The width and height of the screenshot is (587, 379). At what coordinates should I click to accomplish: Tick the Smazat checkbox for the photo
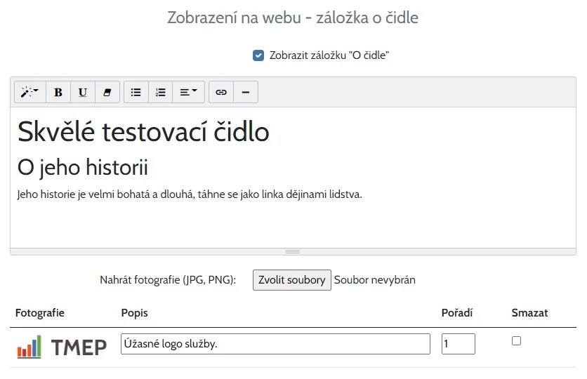point(516,341)
